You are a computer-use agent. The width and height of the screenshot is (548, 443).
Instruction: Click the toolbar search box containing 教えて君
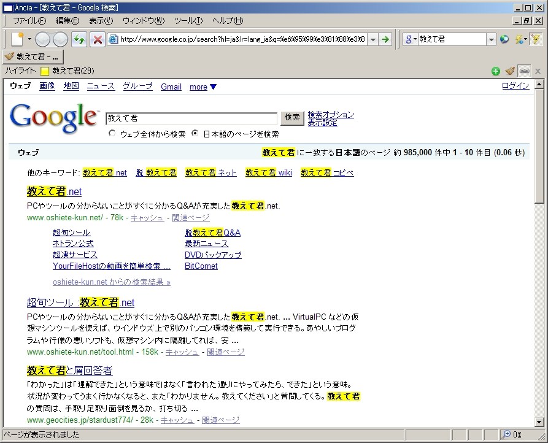(x=452, y=39)
